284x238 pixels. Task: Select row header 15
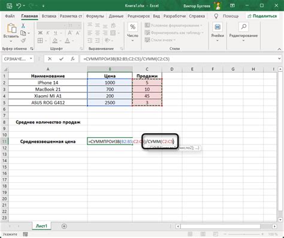point(5,167)
